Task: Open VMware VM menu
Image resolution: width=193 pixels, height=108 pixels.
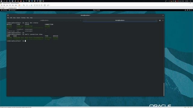Action: coord(10,5)
